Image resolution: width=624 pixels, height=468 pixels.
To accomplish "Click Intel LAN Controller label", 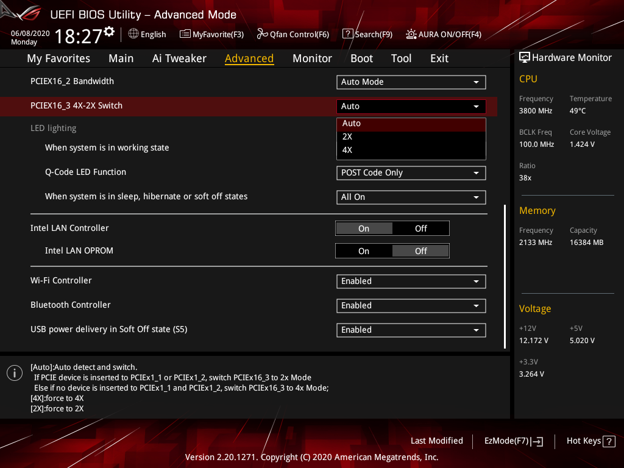I will coord(69,228).
